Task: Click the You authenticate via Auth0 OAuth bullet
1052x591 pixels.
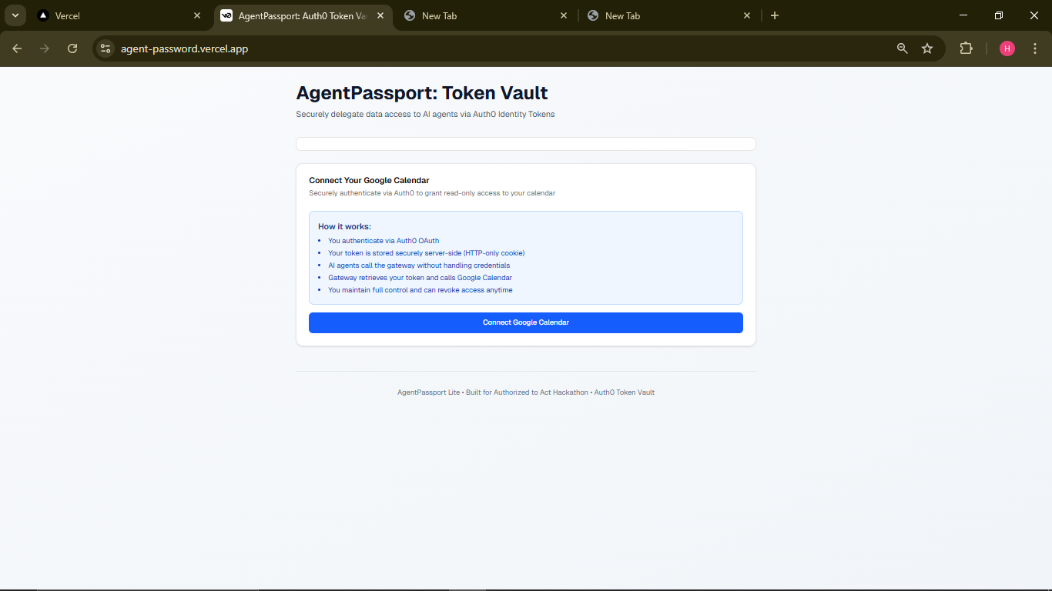Action: click(x=384, y=241)
